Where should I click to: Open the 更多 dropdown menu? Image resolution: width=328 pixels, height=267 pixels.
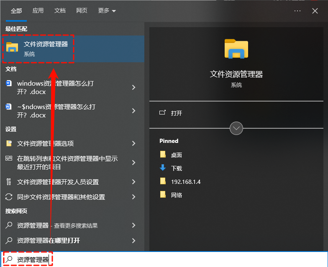pyautogui.click(x=107, y=11)
